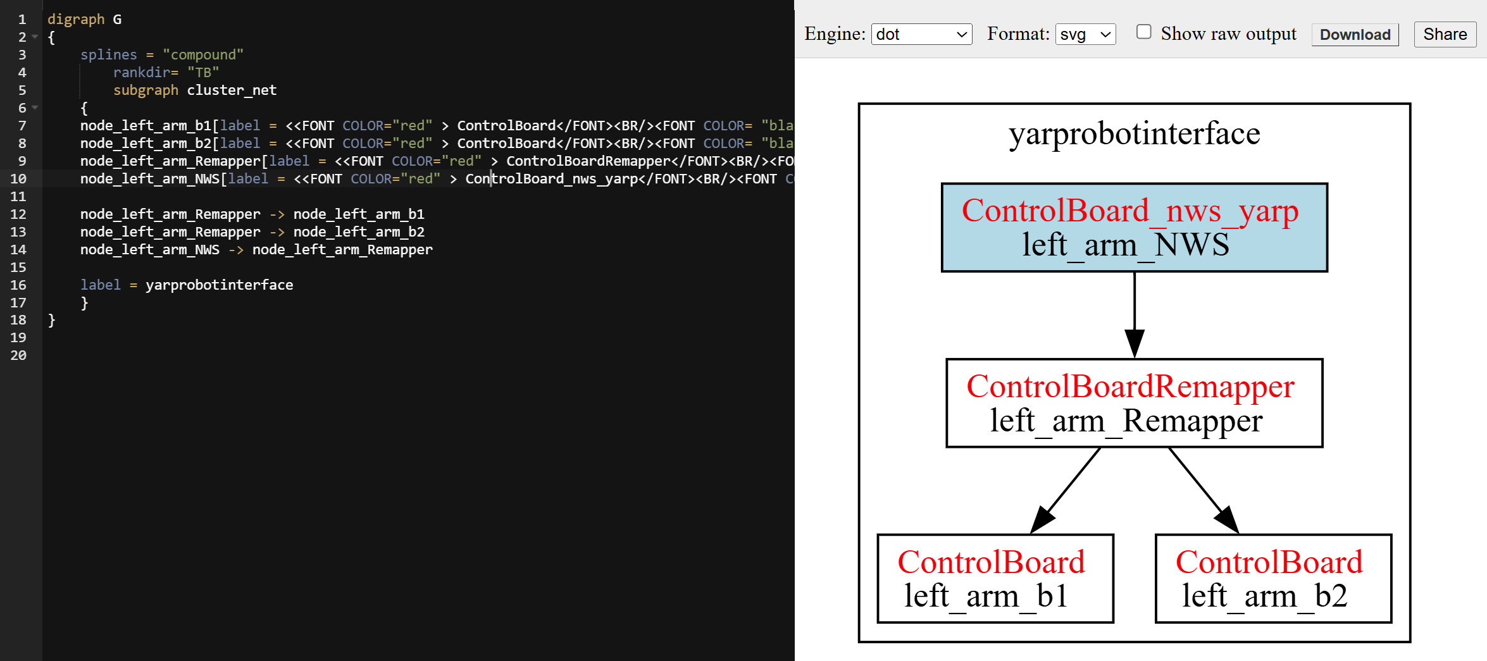This screenshot has height=661, width=1487.
Task: Click line number 14 in the gutter
Action: 18,250
